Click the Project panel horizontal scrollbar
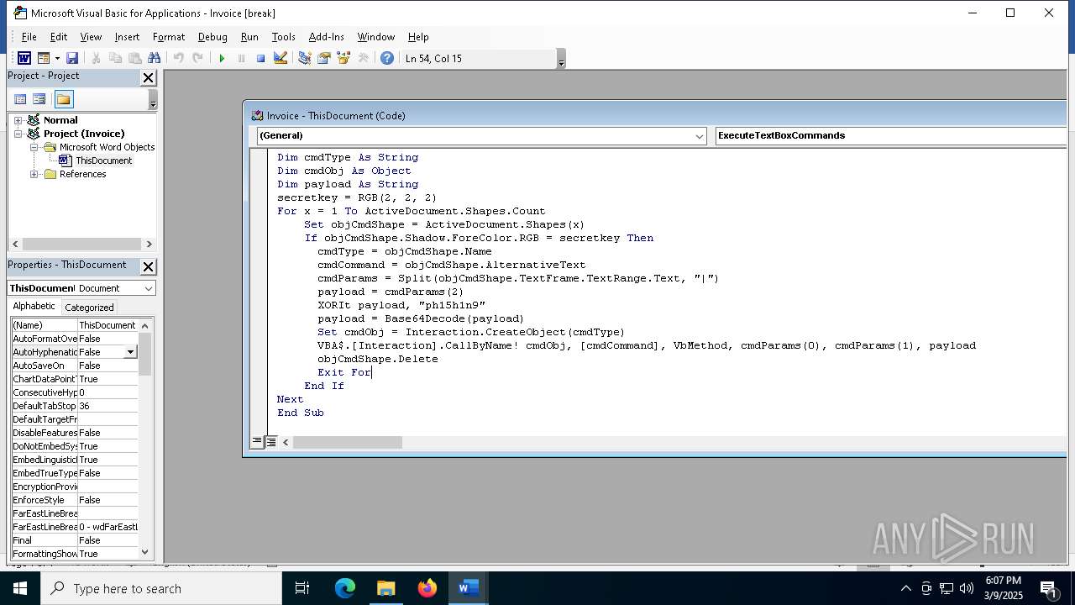This screenshot has height=605, width=1075. 82,244
